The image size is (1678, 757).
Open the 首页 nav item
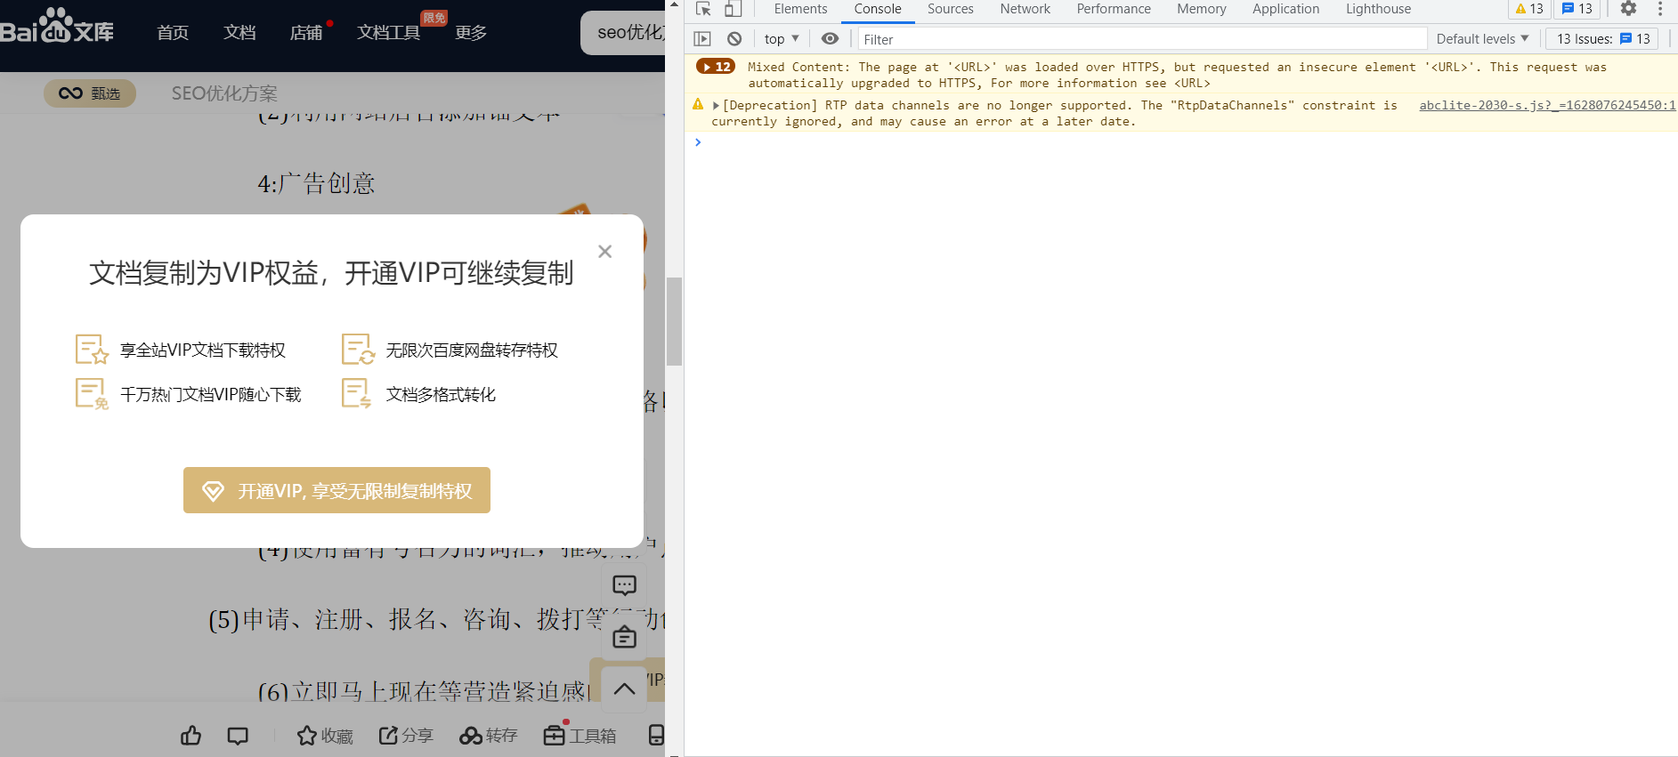pyautogui.click(x=173, y=33)
